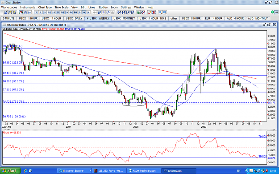The height and width of the screenshot is (174, 279).
Task: Select the bar chart type icon
Action: click(25, 12)
